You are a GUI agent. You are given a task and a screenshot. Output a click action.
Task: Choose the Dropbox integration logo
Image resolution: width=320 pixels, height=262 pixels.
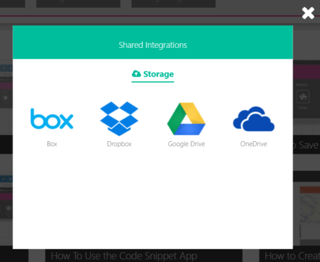(119, 119)
